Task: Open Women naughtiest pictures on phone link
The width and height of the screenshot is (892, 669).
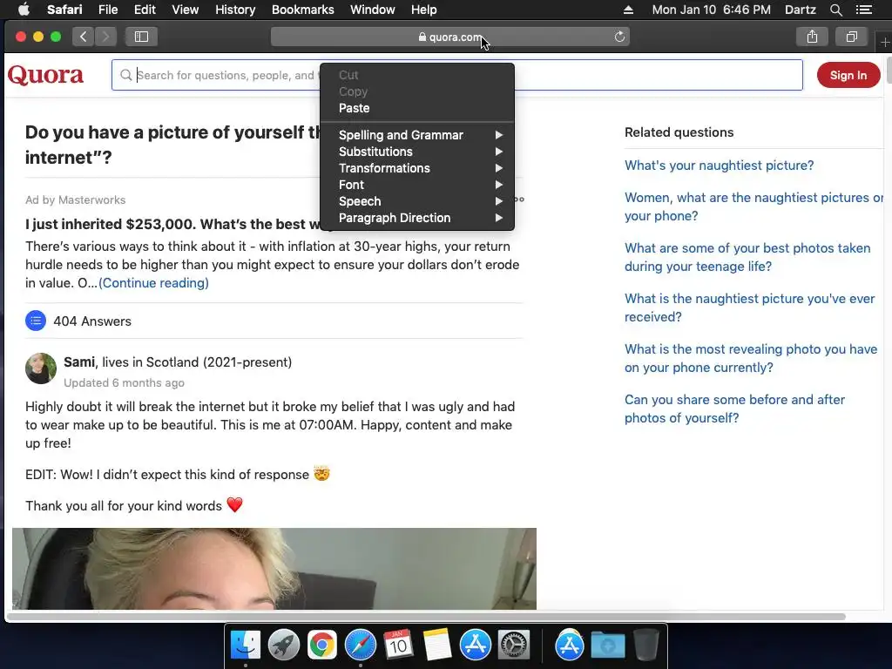Action: [x=753, y=206]
